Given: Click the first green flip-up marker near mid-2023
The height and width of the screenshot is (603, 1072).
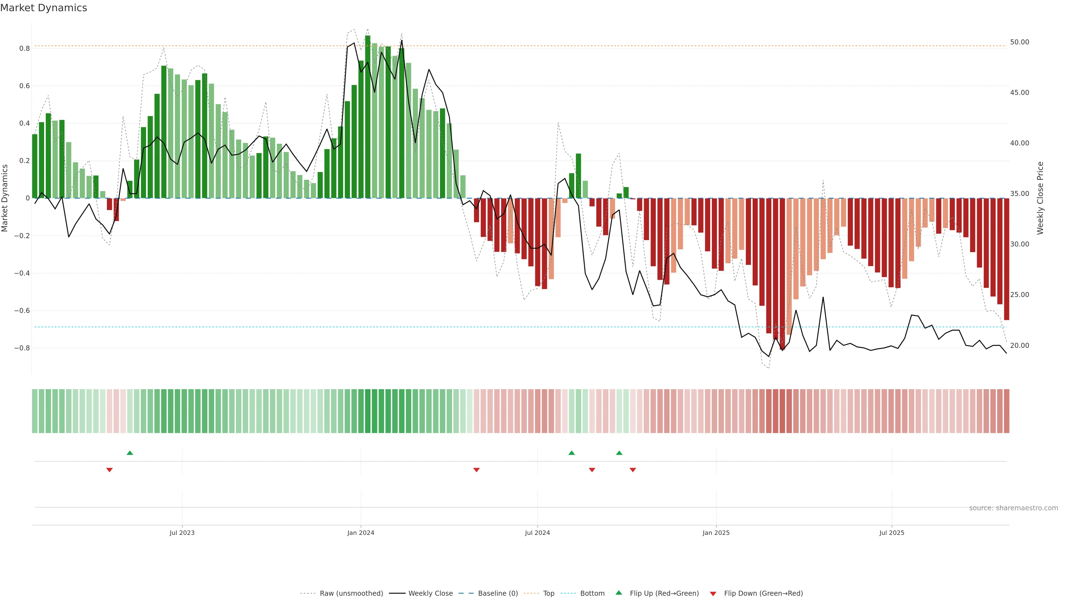Looking at the screenshot, I should click(130, 453).
